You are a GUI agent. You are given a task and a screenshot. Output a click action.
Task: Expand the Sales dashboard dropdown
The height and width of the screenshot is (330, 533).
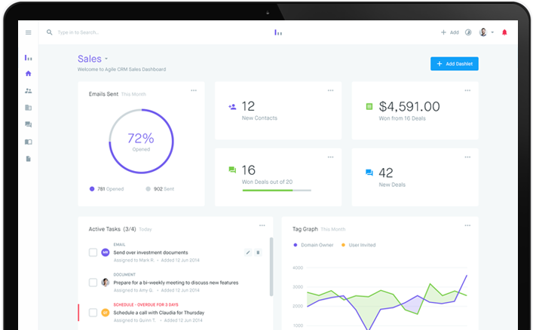[106, 59]
